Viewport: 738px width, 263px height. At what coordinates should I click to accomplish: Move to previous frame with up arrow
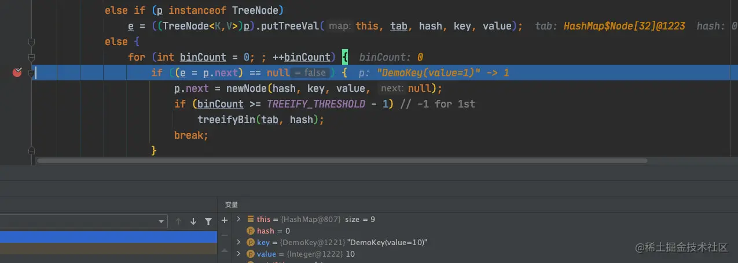tap(178, 221)
